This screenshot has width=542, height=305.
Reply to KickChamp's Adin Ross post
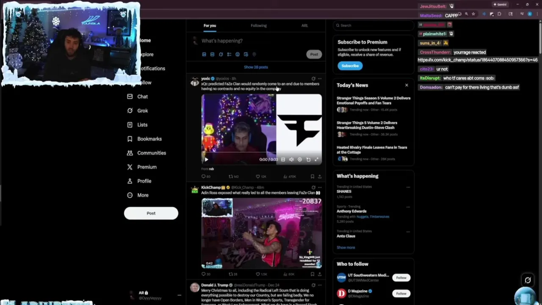click(x=206, y=274)
